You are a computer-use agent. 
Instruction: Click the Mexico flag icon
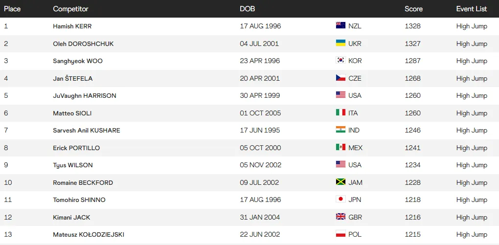340,147
